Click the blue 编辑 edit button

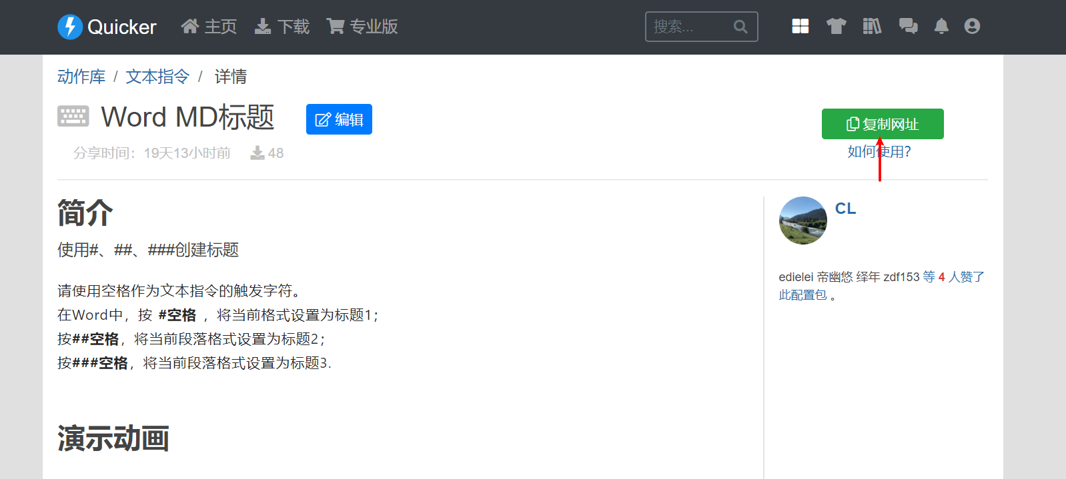[x=339, y=119]
